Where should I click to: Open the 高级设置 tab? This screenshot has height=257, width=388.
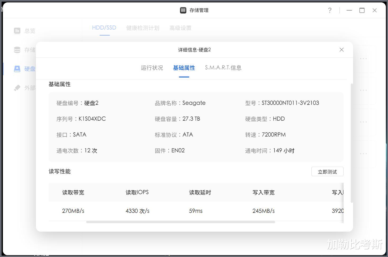pyautogui.click(x=181, y=28)
